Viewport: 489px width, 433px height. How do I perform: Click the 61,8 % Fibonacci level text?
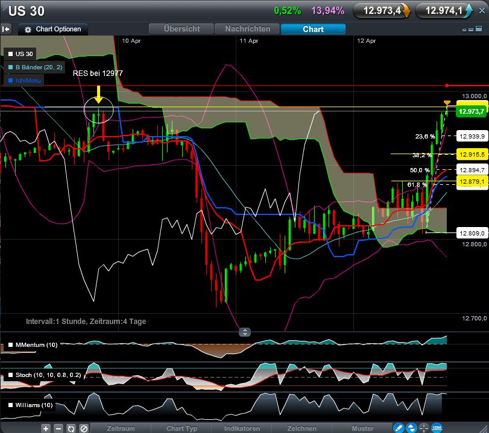click(x=417, y=185)
